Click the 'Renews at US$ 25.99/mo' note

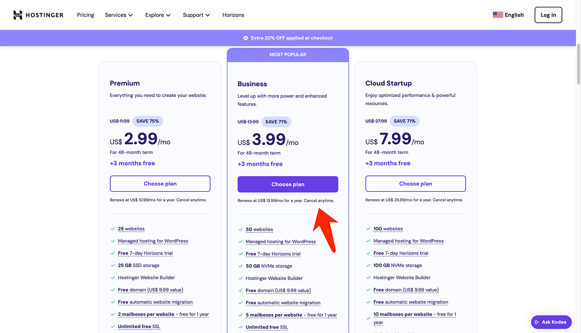pyautogui.click(x=414, y=200)
